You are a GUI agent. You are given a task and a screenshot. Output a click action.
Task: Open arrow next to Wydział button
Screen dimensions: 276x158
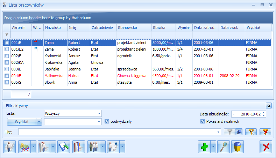click(39, 122)
